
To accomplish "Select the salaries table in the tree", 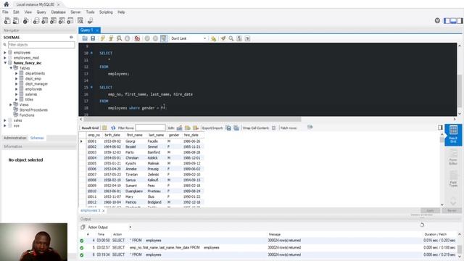I will [x=31, y=94].
